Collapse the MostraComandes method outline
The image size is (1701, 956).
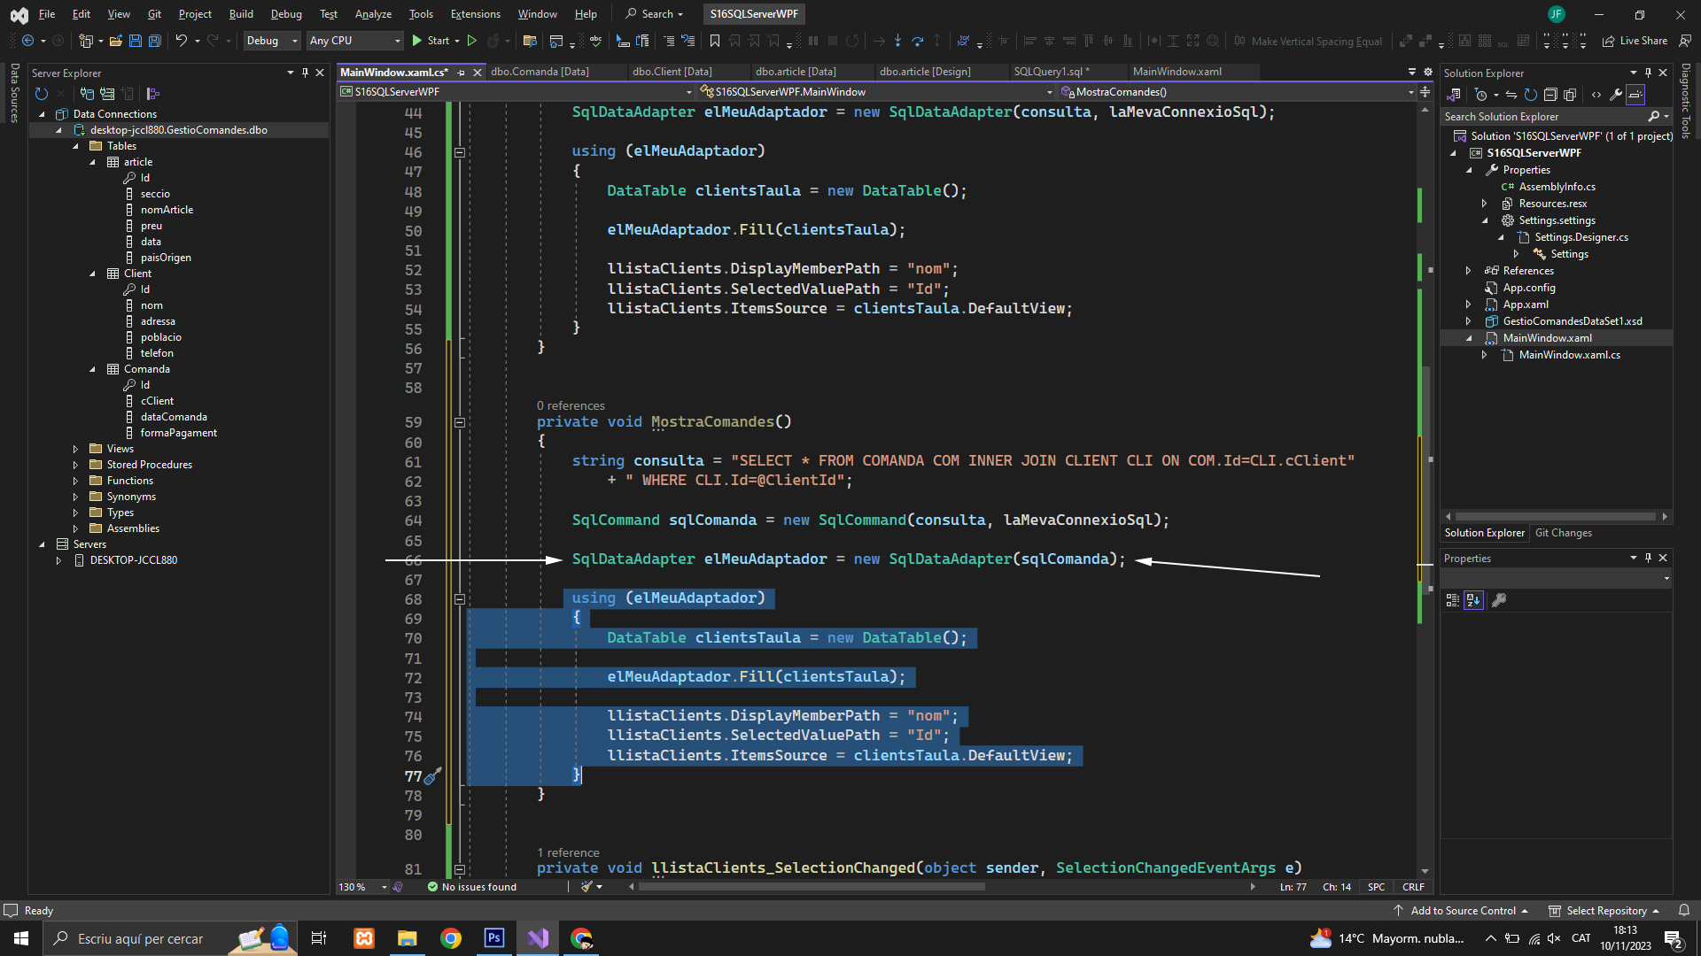pyautogui.click(x=459, y=422)
